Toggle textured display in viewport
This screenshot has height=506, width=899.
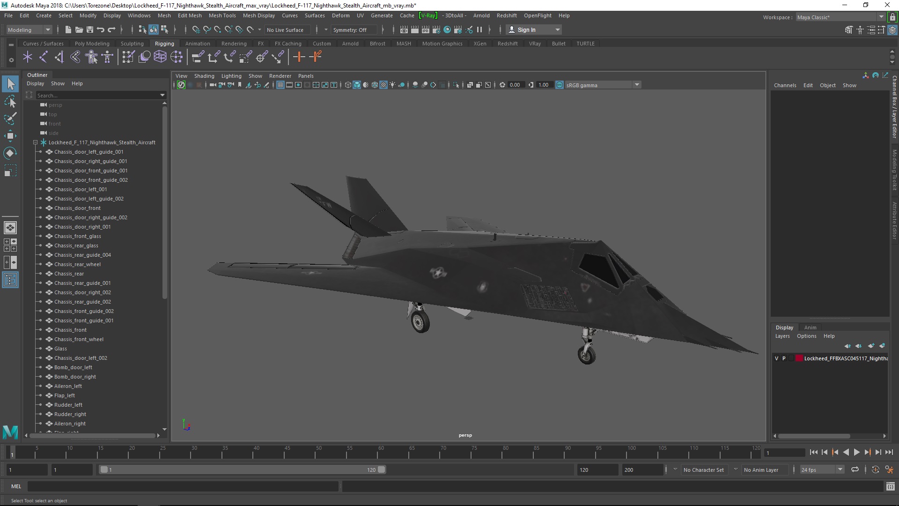click(x=383, y=85)
